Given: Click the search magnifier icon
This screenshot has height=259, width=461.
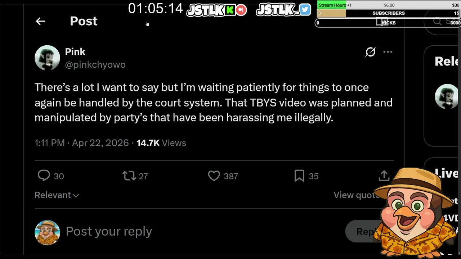Looking at the screenshot, I should [437, 22].
